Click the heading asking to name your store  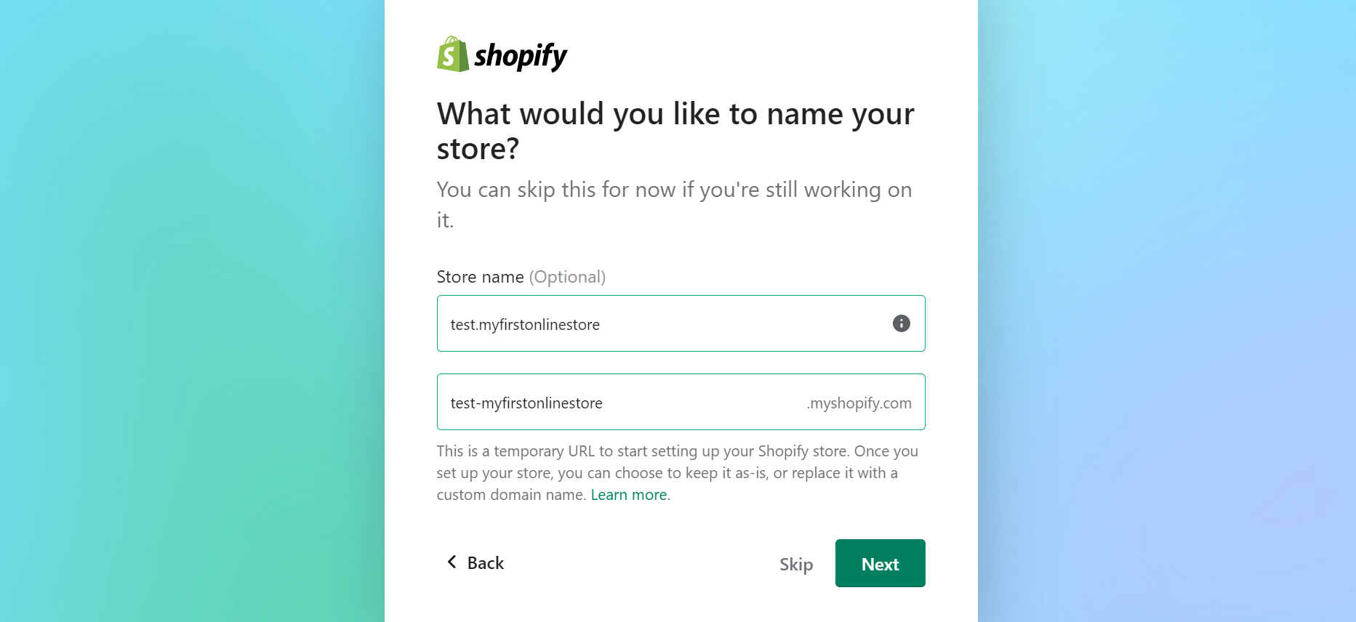[675, 131]
